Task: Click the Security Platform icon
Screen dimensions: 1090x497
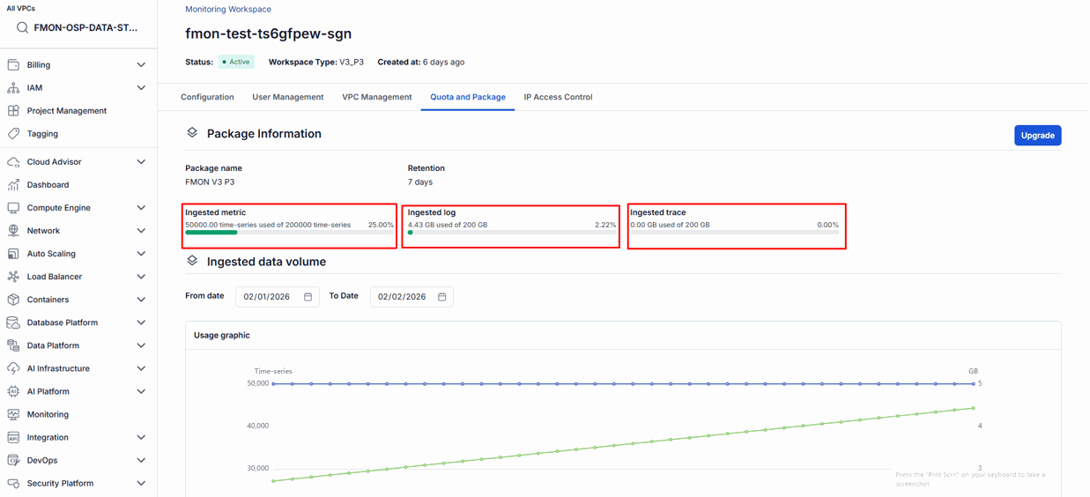Action: click(13, 483)
